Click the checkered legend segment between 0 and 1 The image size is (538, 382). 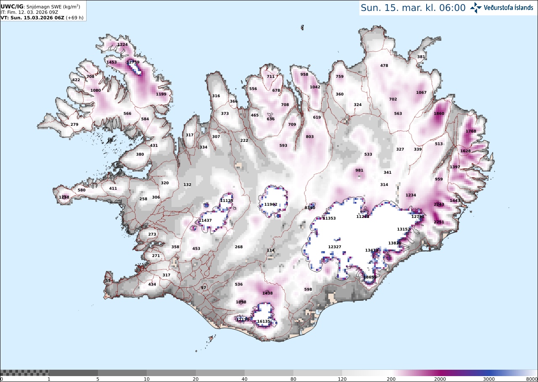24,373
